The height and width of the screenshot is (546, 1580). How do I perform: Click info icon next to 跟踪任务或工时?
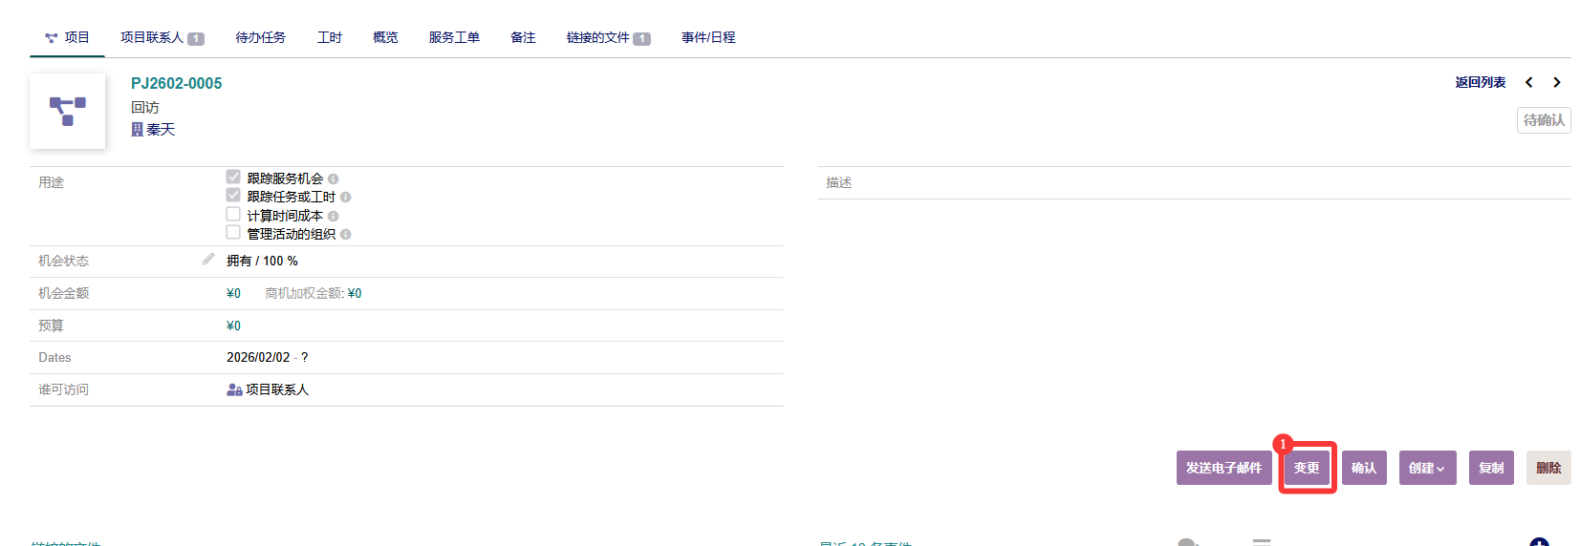[346, 198]
